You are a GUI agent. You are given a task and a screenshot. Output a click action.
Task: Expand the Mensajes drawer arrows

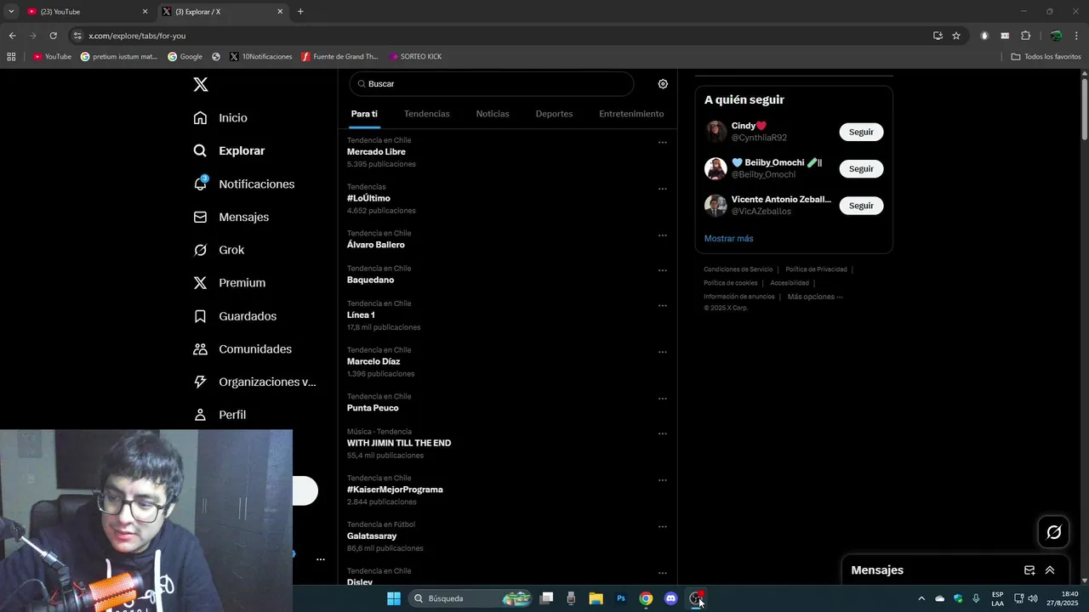(x=1050, y=570)
